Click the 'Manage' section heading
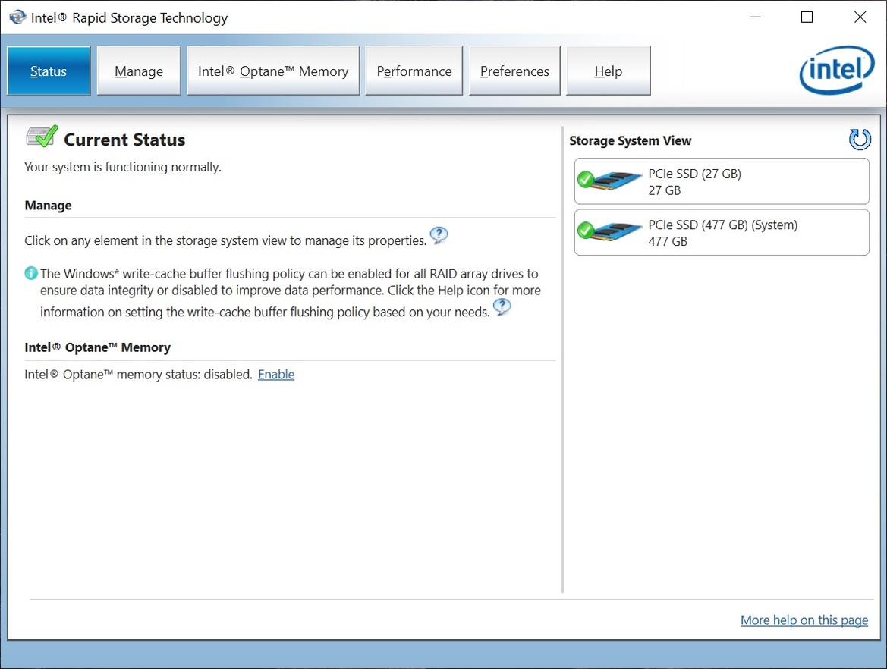This screenshot has height=669, width=887. click(48, 206)
